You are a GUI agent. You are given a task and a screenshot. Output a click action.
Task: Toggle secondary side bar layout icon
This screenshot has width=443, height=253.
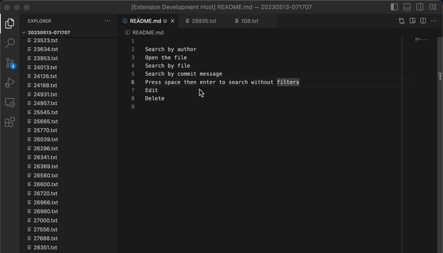420,7
